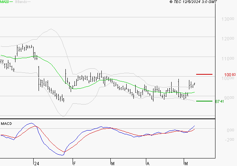This screenshot has height=166, width=237.
Task: Click the A month marker on time axis
Action: 148,164
